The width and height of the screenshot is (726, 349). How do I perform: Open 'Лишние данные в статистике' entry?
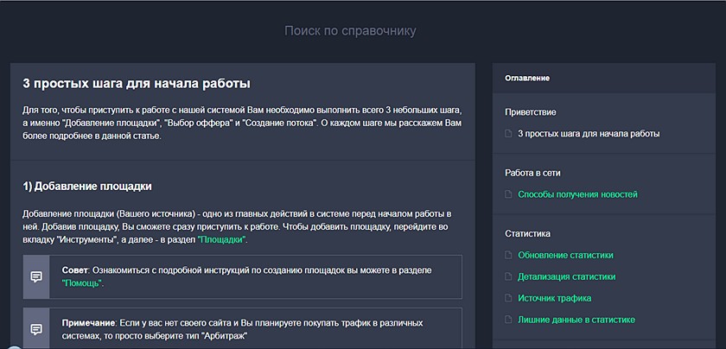click(576, 320)
